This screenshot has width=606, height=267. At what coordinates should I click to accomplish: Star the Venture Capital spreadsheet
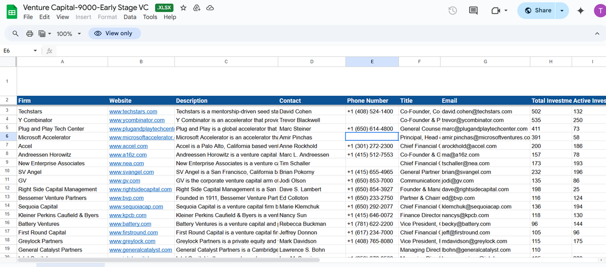[x=183, y=8]
